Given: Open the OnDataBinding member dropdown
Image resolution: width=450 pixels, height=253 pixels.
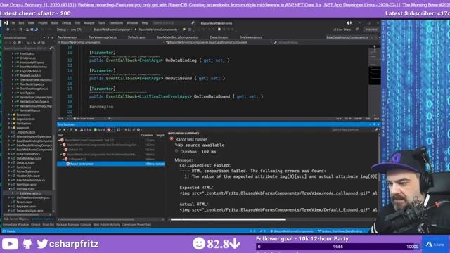Looking at the screenshot, I should 326,42.
